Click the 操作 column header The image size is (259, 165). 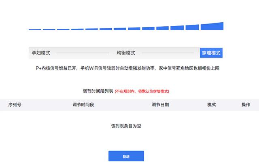coord(246,105)
